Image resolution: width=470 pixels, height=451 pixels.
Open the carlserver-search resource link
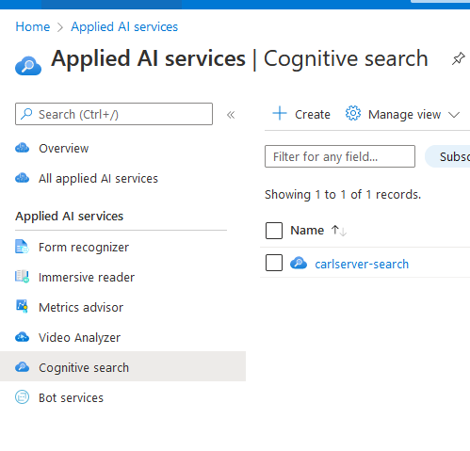[362, 264]
